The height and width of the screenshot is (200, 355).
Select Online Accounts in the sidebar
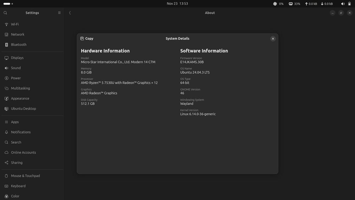coord(32,152)
